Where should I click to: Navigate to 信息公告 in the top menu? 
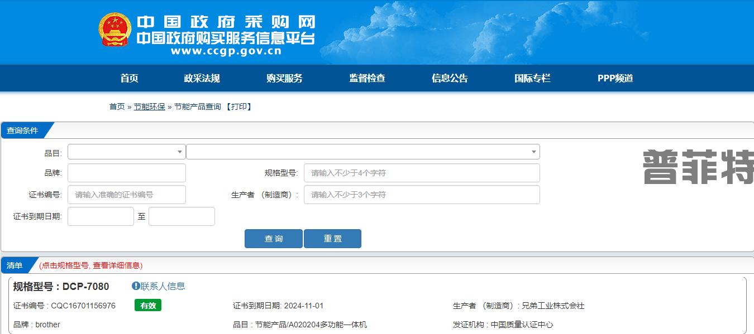(450, 78)
